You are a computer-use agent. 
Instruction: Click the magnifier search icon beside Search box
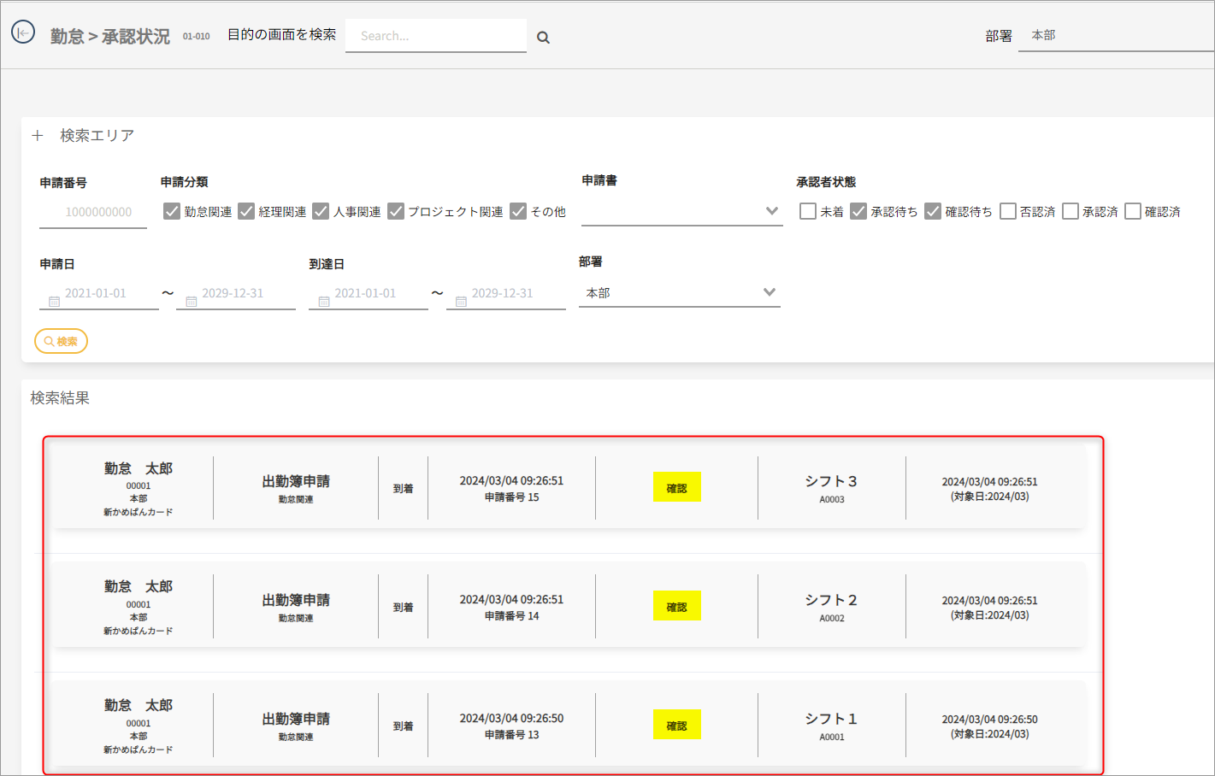543,38
